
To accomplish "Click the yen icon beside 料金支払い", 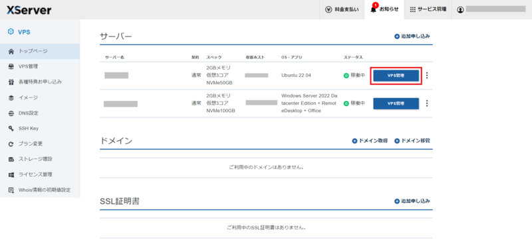I will click(x=328, y=10).
